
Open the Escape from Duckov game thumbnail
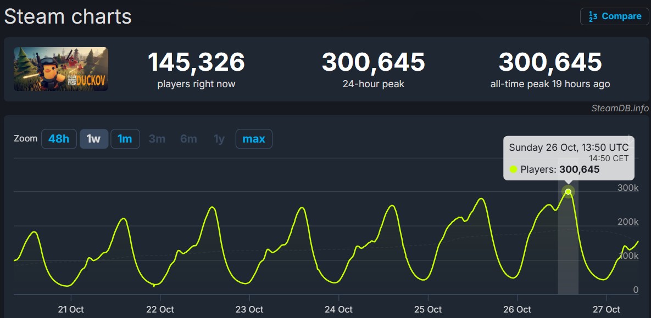pos(61,69)
